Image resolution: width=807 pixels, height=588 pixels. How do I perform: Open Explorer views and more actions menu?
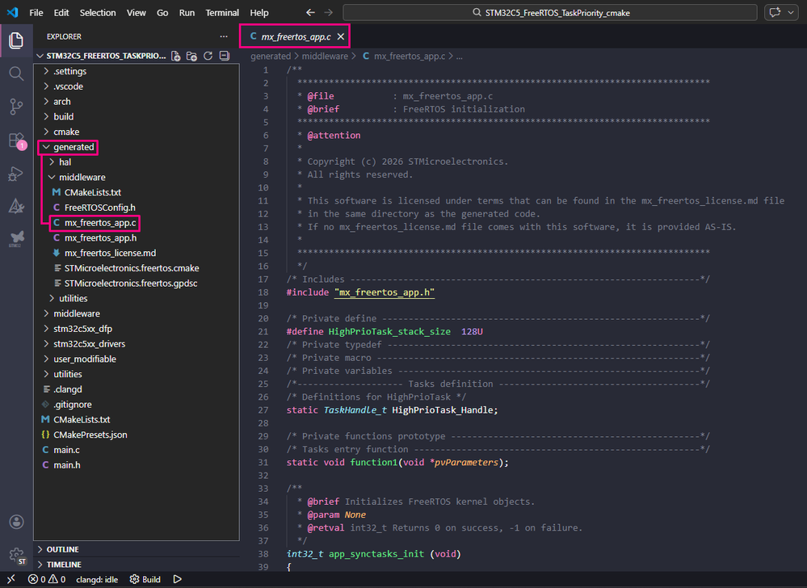pyautogui.click(x=224, y=36)
